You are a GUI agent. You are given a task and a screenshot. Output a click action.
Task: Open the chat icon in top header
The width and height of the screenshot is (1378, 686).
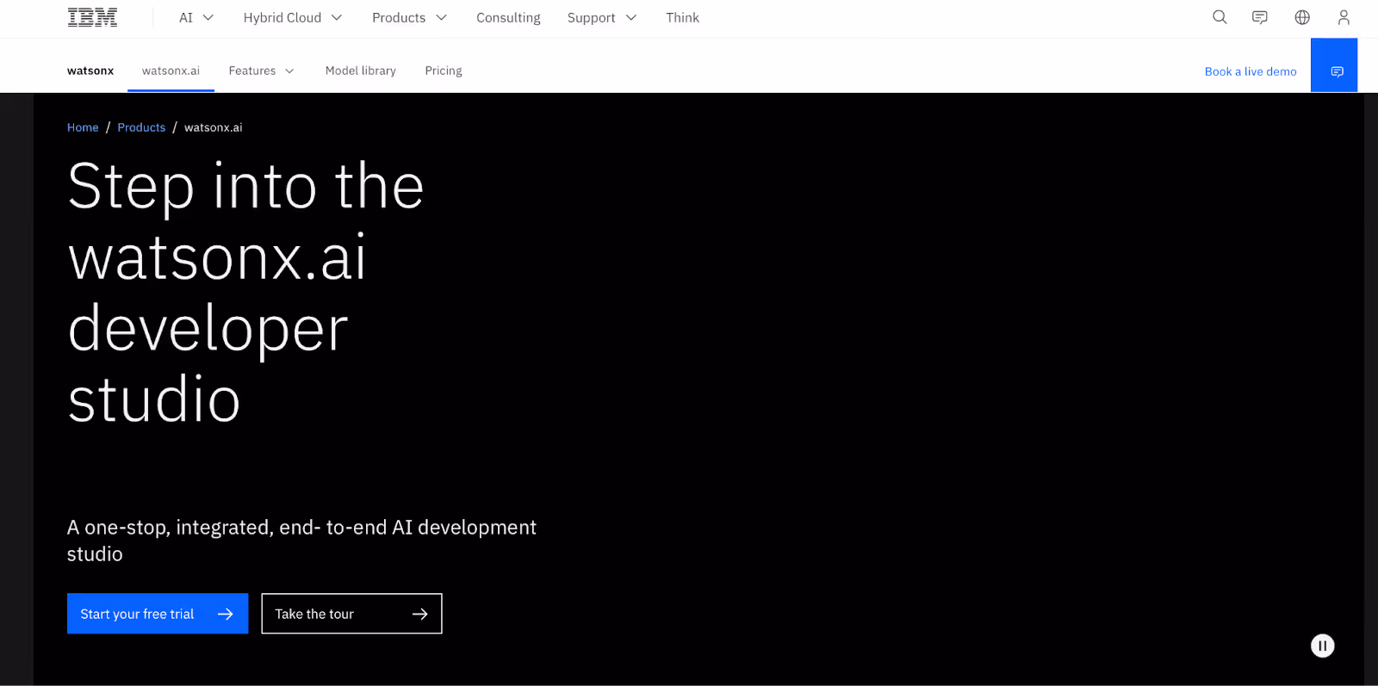(x=1260, y=17)
